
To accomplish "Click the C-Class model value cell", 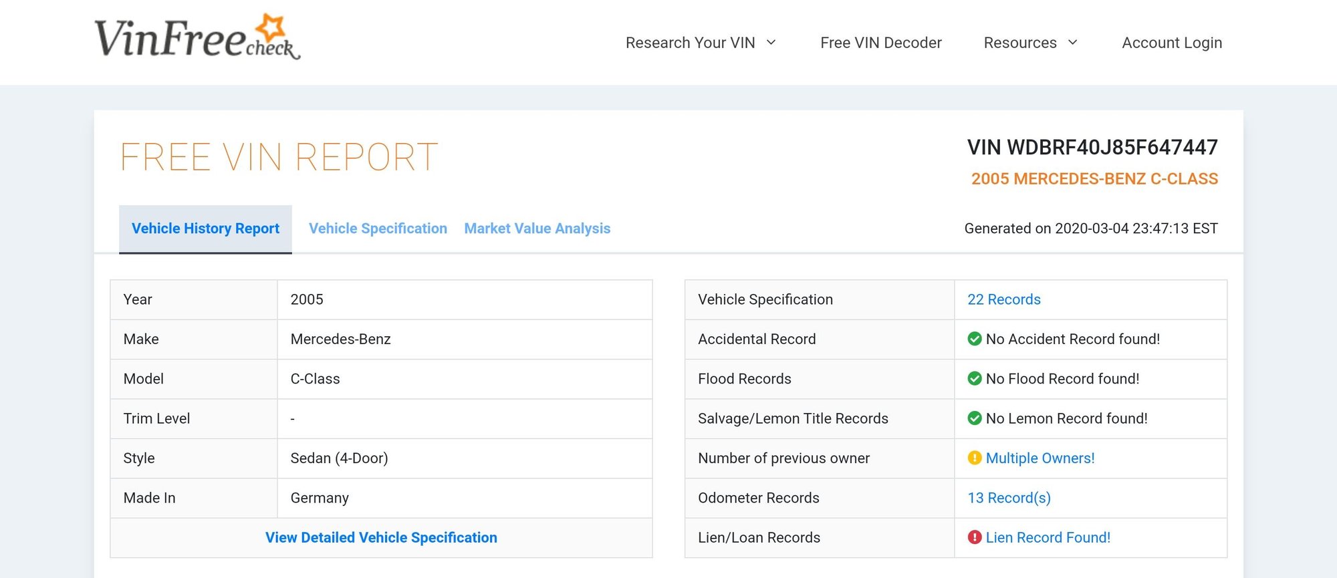I will [x=465, y=379].
